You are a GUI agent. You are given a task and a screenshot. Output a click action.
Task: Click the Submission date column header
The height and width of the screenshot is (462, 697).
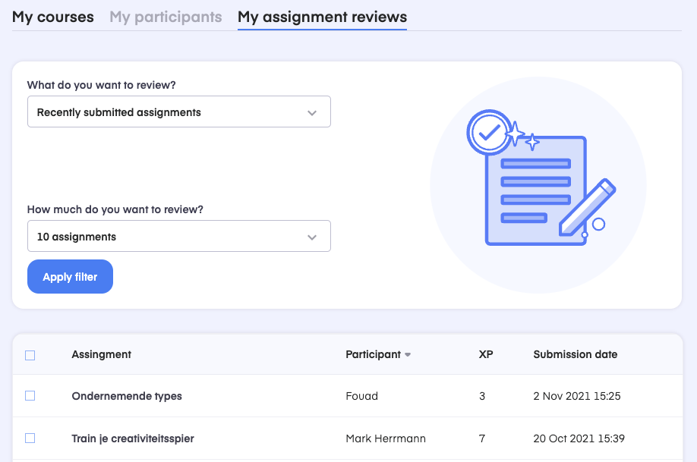575,354
